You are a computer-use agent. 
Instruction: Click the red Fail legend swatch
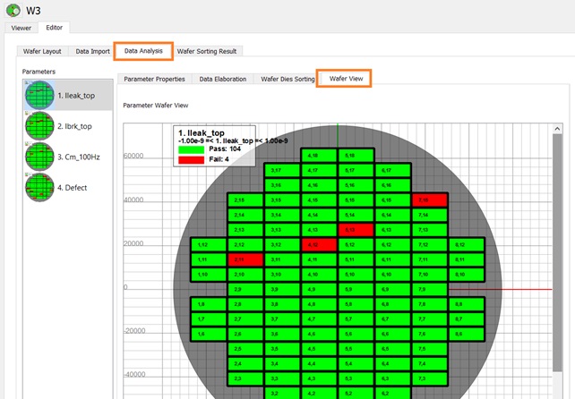click(x=191, y=160)
